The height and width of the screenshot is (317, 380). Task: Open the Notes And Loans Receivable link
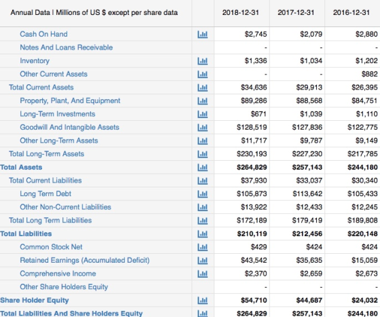(x=66, y=48)
